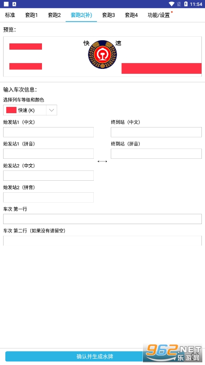Viewport: 205px width, 365px height.
Task: Click the 始发站2（拼音） input box
Action: point(48,197)
